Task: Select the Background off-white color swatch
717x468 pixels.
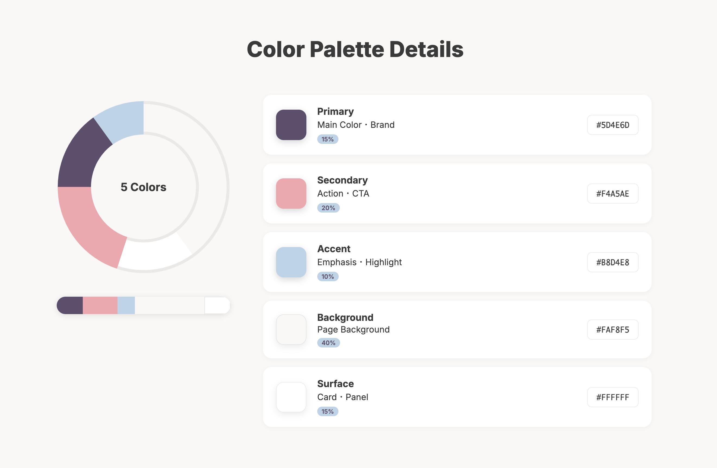Action: click(x=291, y=329)
